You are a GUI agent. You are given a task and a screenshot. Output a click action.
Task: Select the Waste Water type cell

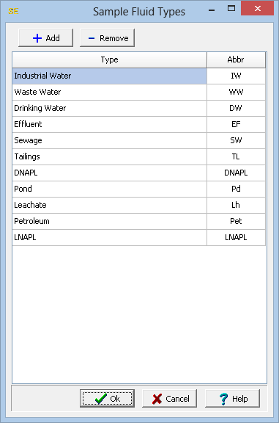pyautogui.click(x=109, y=92)
